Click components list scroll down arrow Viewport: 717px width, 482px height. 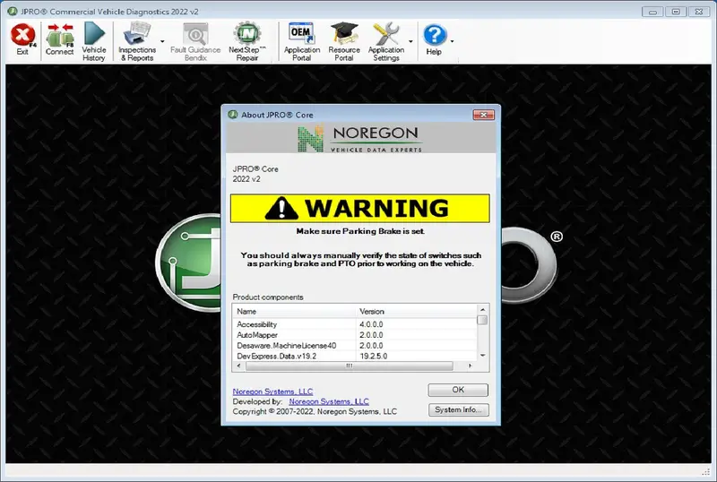(482, 356)
